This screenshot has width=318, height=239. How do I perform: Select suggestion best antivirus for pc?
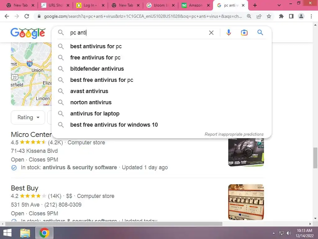tap(161, 46)
